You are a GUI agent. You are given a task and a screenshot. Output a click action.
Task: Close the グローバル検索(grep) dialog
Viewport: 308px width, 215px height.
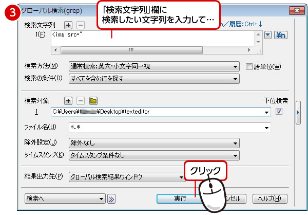[297, 10]
